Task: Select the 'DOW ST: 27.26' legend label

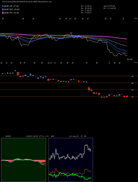Action: point(11,6)
